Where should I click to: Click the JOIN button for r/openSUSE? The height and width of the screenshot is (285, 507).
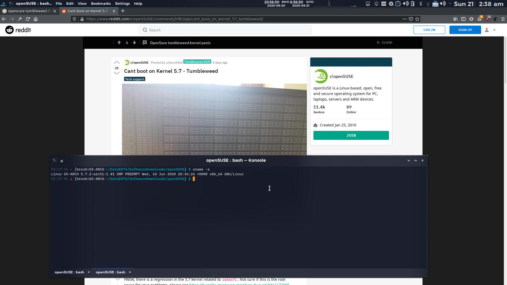point(351,135)
